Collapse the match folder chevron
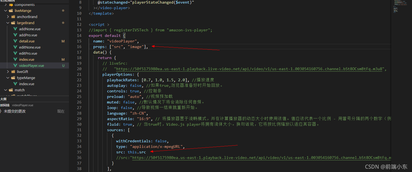 tap(6, 90)
